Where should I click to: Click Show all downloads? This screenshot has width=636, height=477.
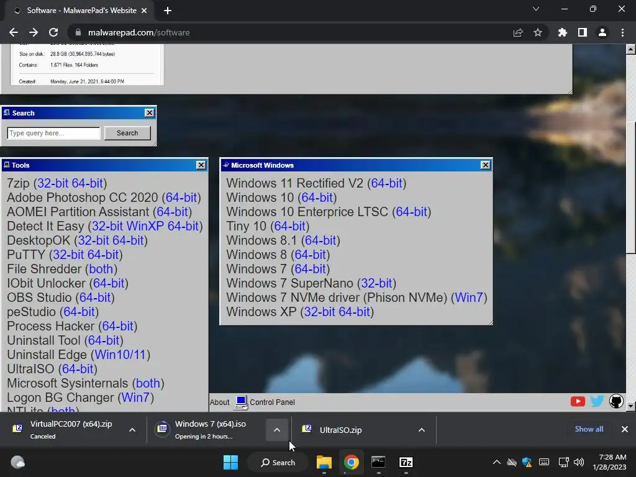[589, 429]
